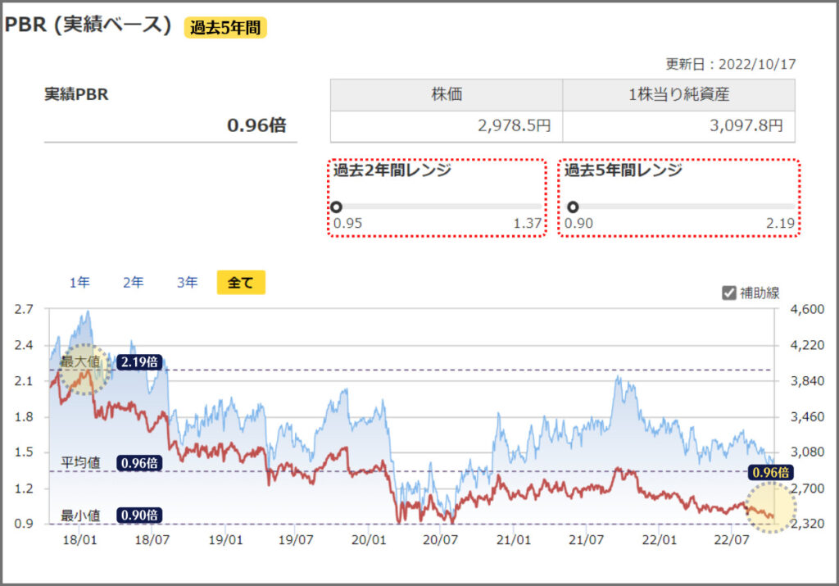The height and width of the screenshot is (586, 839).
Task: Click the 2.7 left axis label
Action: coord(24,309)
